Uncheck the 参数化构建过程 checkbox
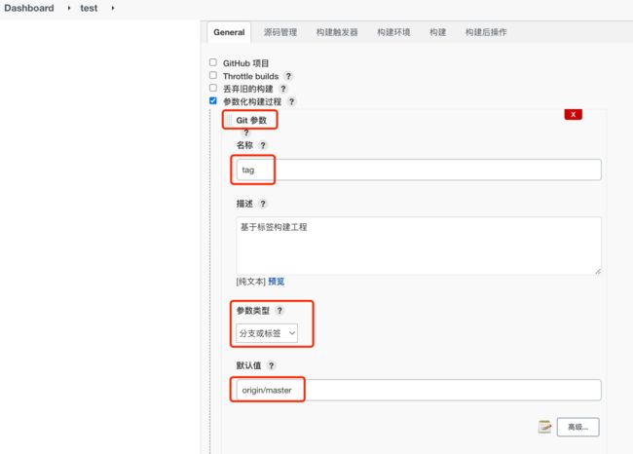Screen dimensions: 633x454 coord(213,100)
